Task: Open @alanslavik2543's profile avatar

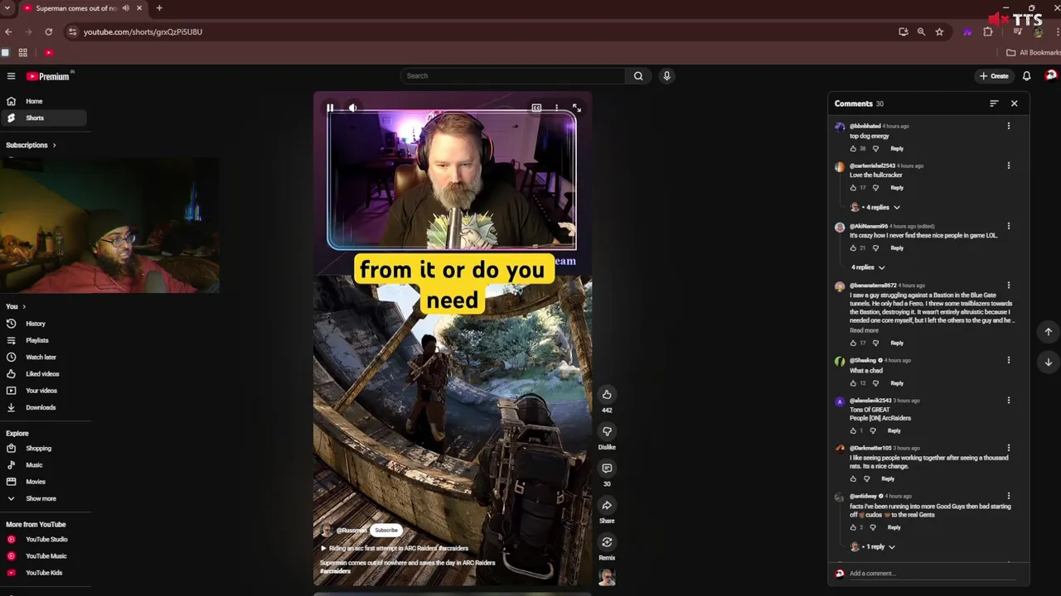Action: tap(840, 401)
